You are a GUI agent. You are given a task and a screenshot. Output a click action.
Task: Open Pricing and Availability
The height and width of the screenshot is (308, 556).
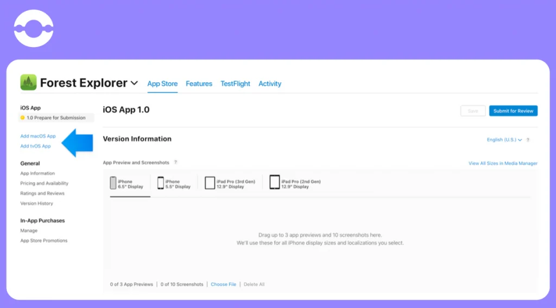point(45,183)
